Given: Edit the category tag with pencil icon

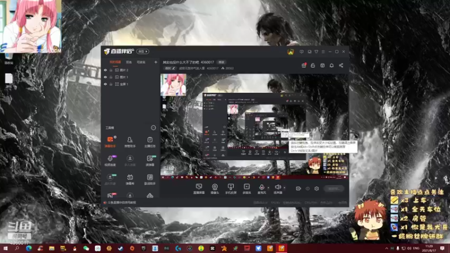Looking at the screenshot, I should coord(170,68).
